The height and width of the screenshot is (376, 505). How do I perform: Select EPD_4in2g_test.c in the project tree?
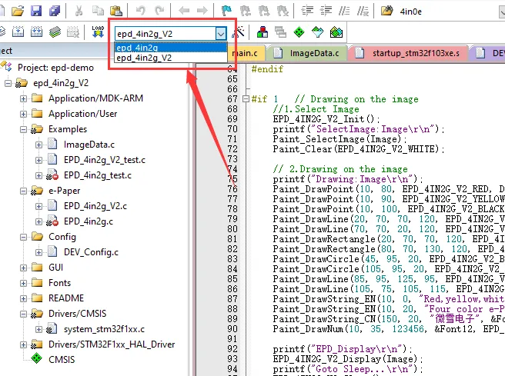(x=98, y=175)
